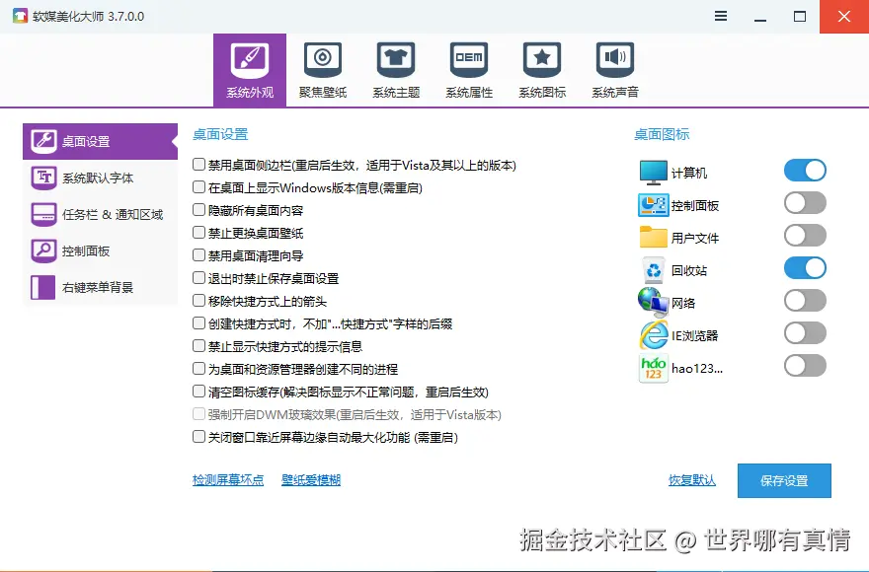Check 创建快捷方式时不加后缀 checkbox
This screenshot has height=572, width=869.
point(198,323)
